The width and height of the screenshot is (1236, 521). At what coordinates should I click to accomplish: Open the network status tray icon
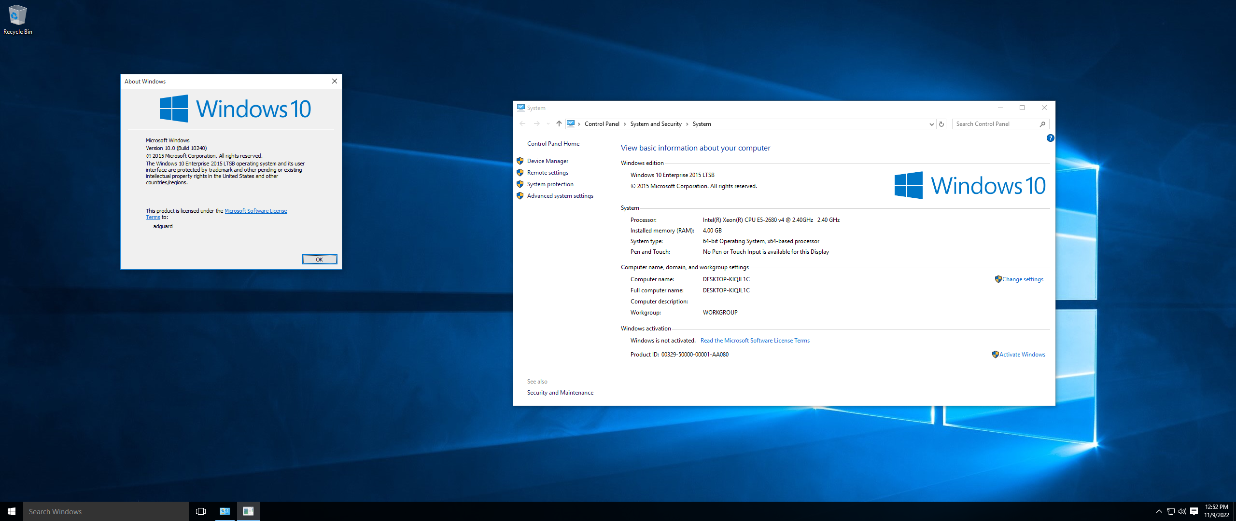click(1171, 511)
